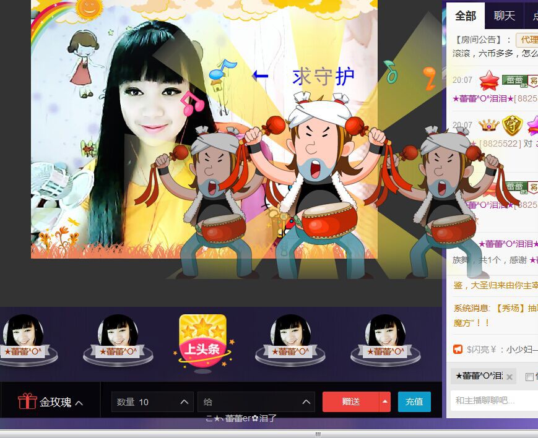Click the green 蕾蕾 fan badge in first message
Image resolution: width=538 pixels, height=438 pixels.
514,80
